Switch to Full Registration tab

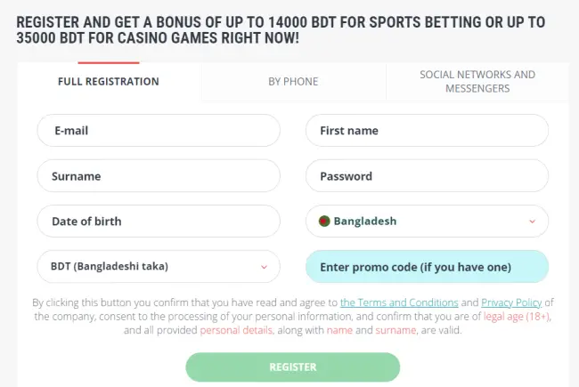109,81
